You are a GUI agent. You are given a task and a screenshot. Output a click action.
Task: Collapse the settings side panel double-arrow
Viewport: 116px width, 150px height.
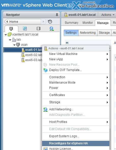pos(67,43)
